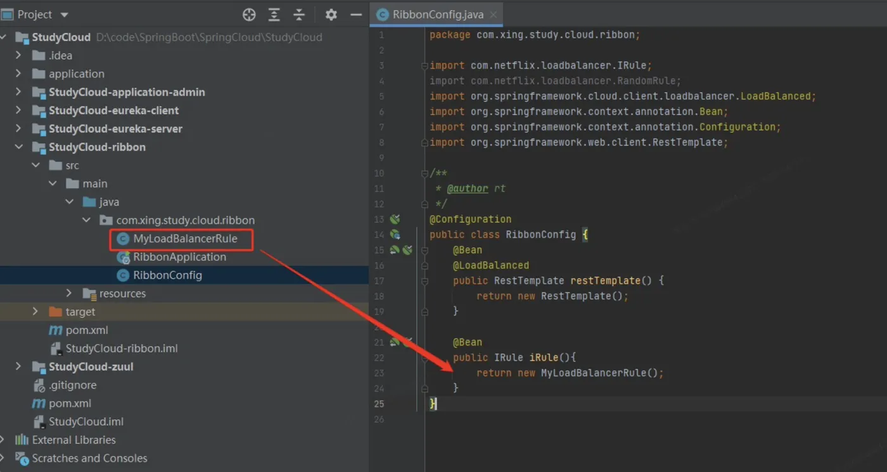
Task: Click RibbonConfig class icon in project tree
Action: (123, 276)
